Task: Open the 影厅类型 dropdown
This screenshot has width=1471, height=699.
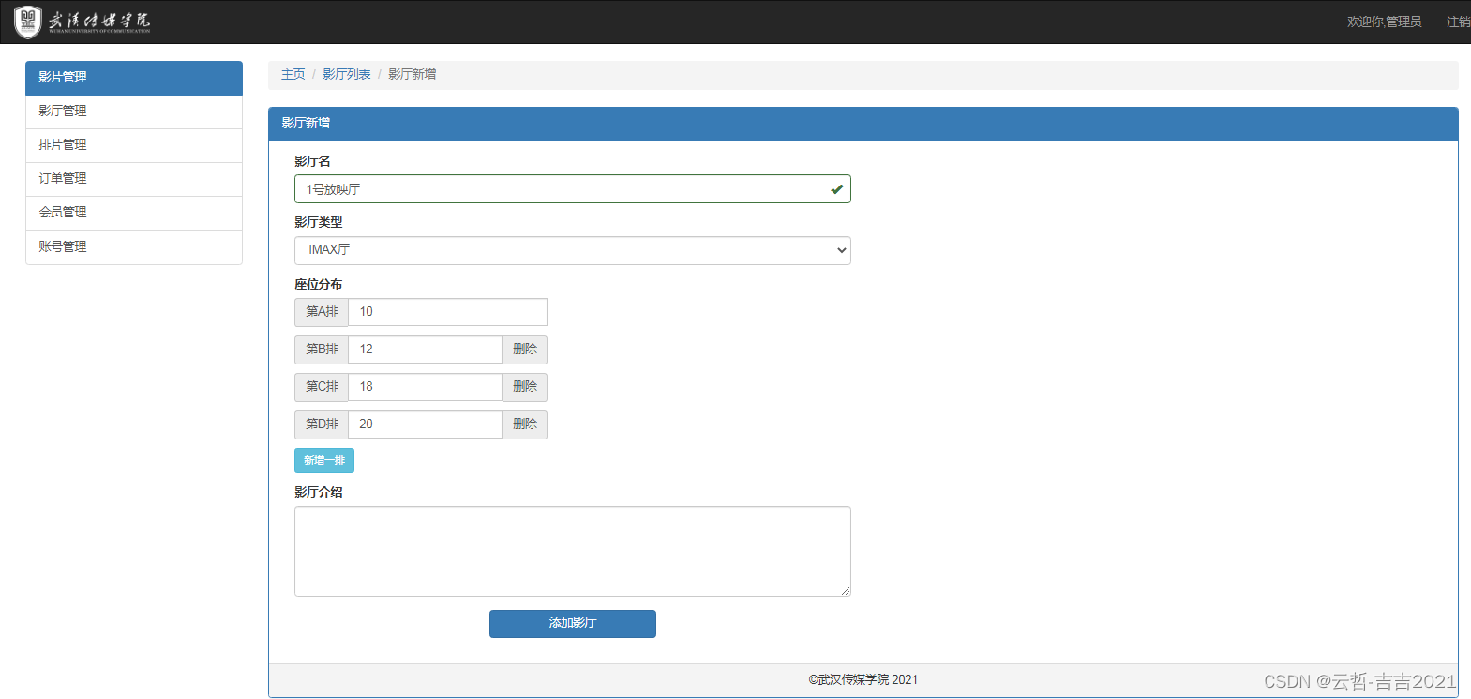Action: [x=573, y=250]
